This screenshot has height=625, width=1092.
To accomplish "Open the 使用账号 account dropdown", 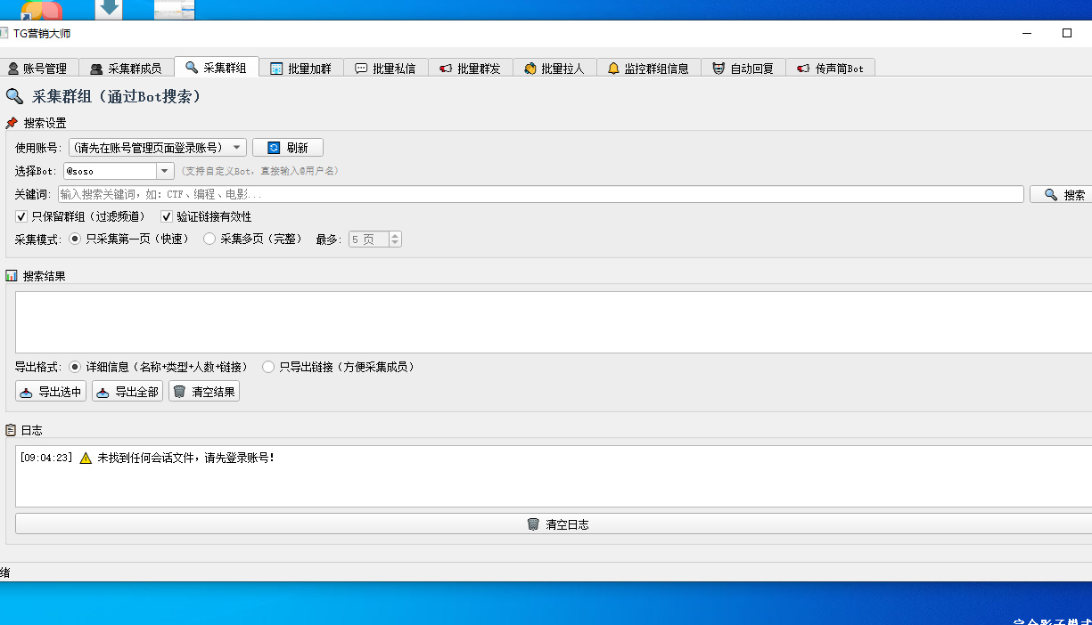I will (157, 148).
